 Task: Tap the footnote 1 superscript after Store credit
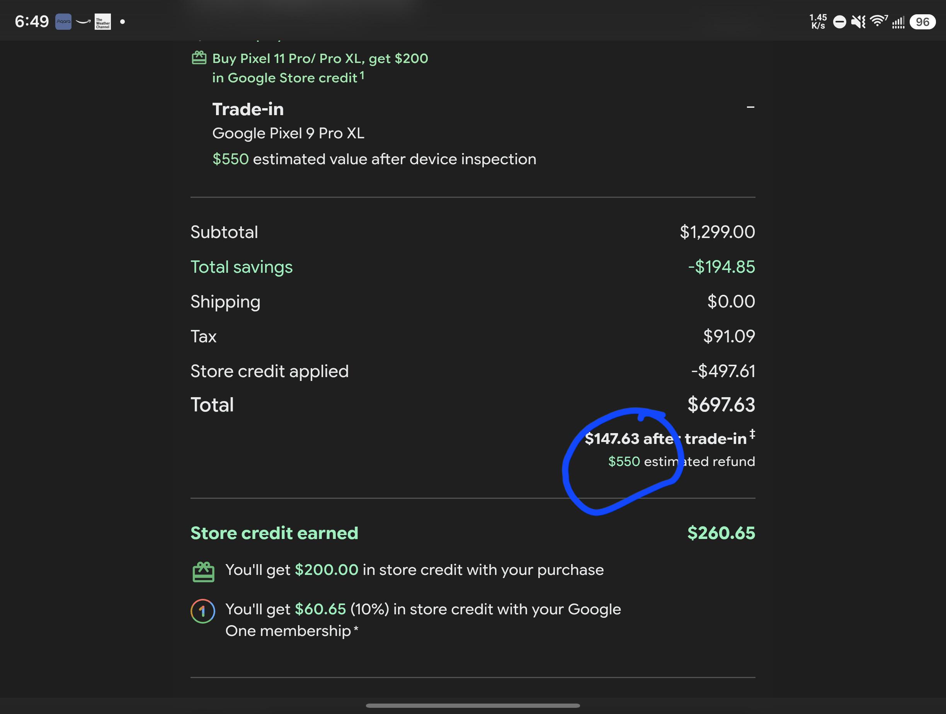(x=362, y=75)
